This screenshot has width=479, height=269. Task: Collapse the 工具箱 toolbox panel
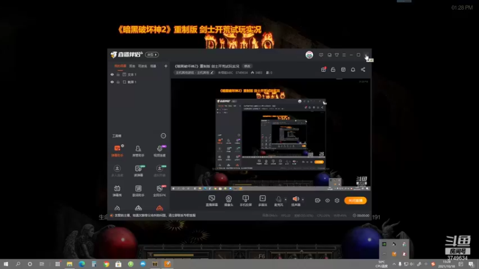163,136
